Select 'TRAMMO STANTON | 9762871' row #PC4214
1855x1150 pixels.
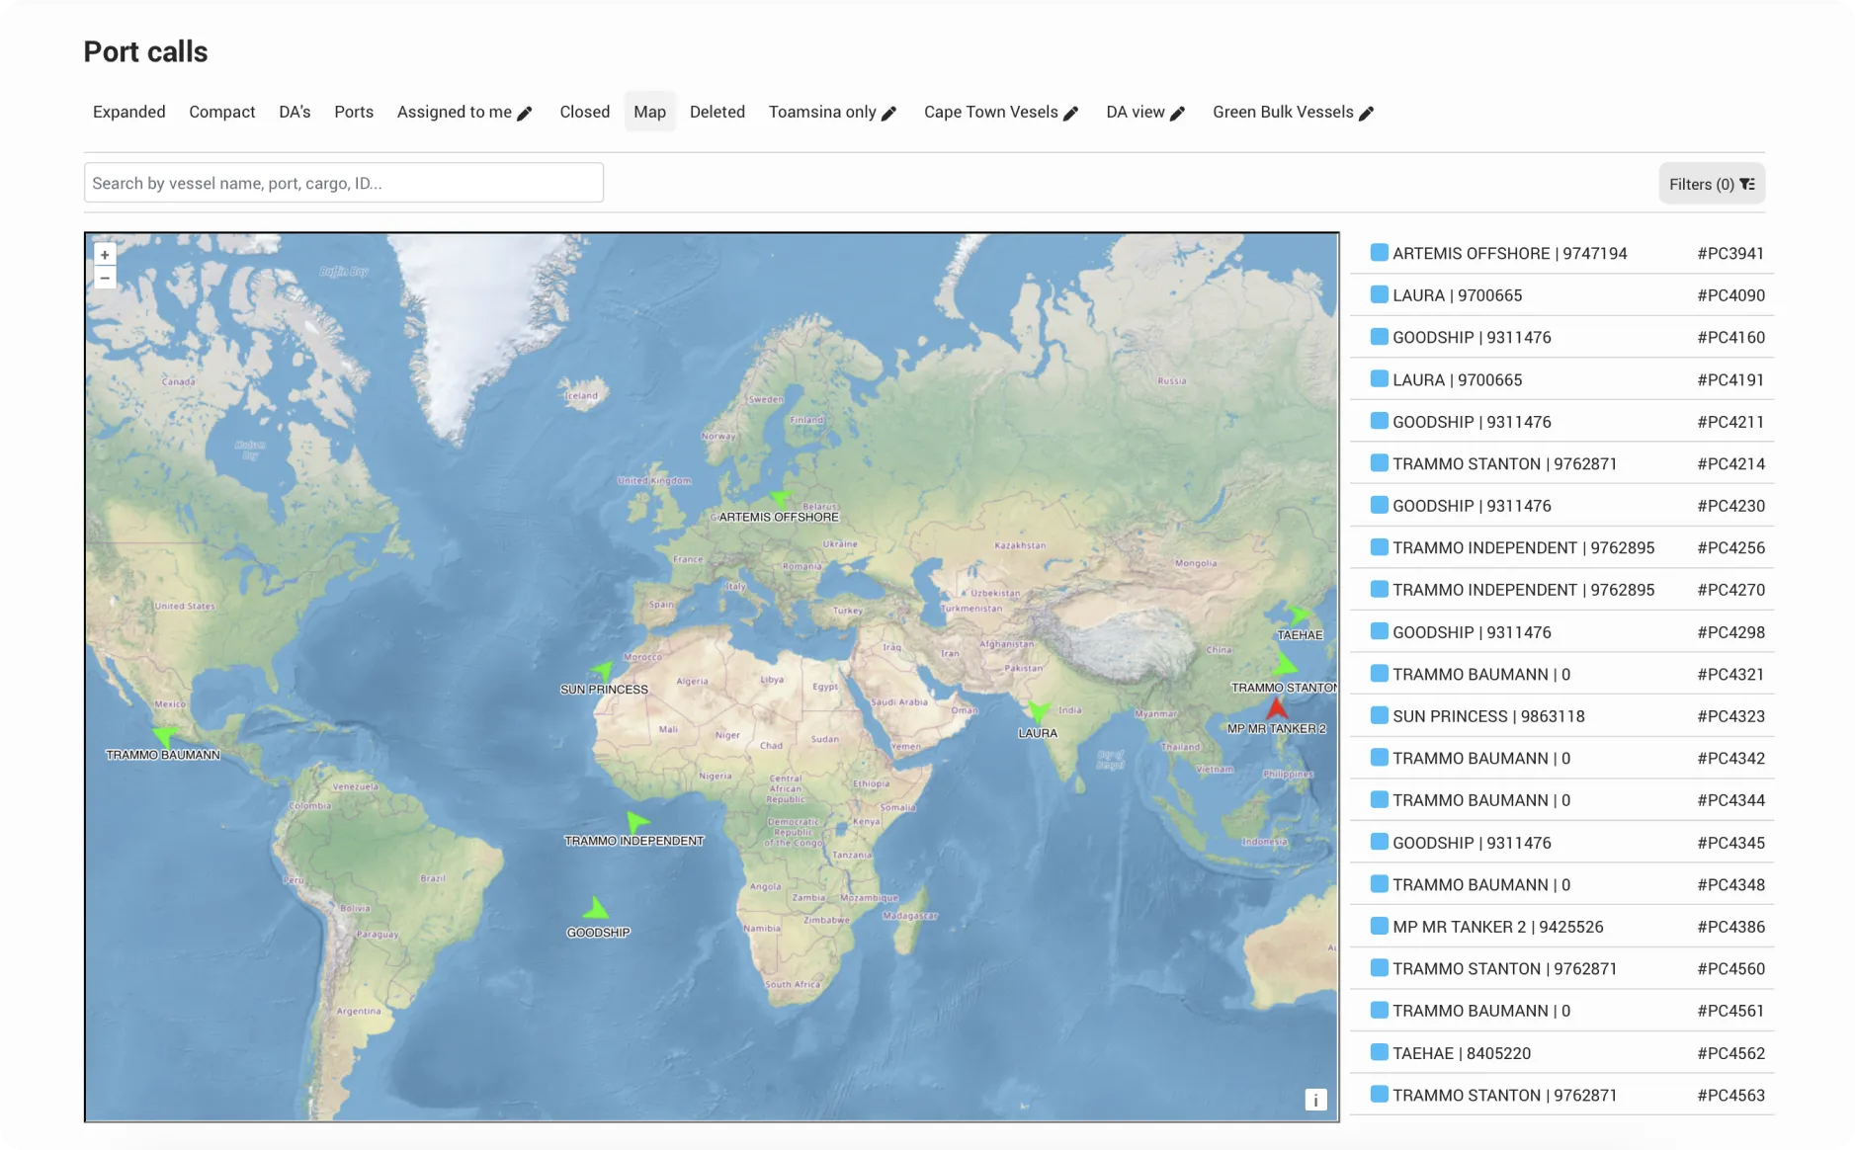pyautogui.click(x=1505, y=463)
